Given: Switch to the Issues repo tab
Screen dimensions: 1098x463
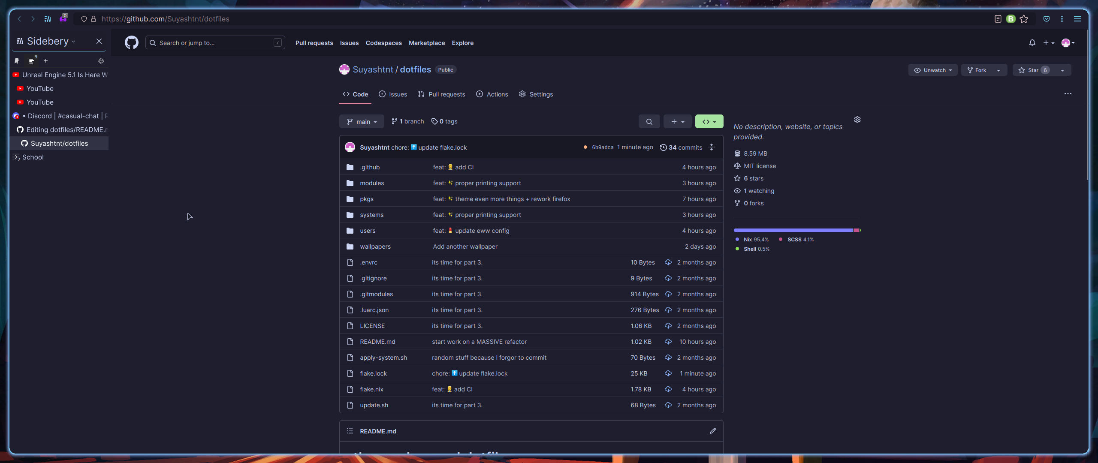Looking at the screenshot, I should tap(393, 94).
